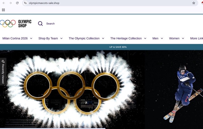This screenshot has width=203, height=129.
Task: Reload the page with the refresh icon
Action: [17, 3]
